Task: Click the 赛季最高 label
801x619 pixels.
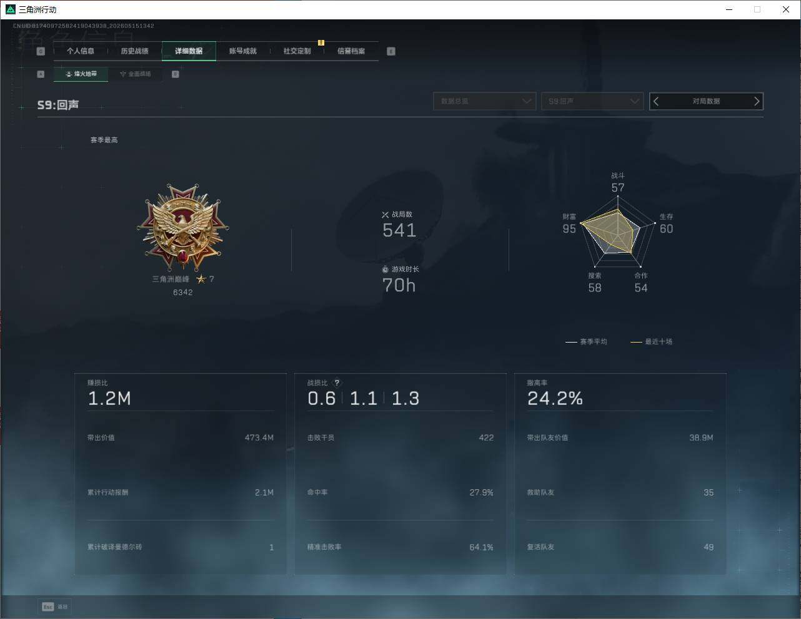Action: (x=104, y=140)
